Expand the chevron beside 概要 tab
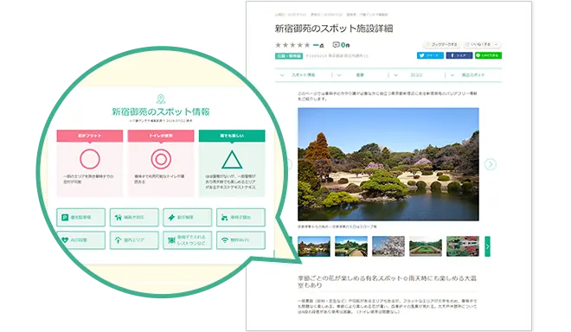Screen dimensions: 571x332 [x=339, y=75]
